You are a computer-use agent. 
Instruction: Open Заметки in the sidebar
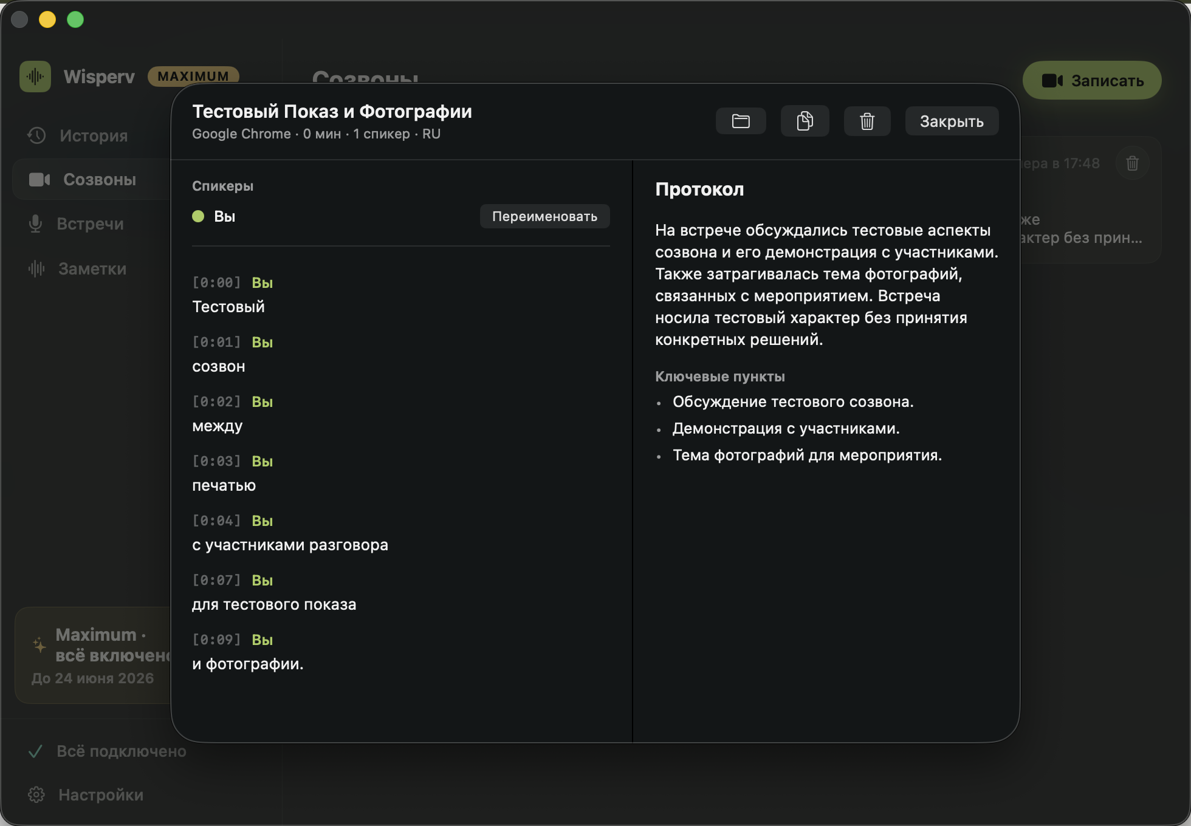(92, 268)
